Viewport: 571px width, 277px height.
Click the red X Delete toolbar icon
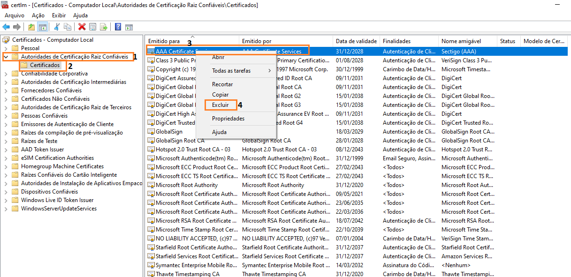[x=82, y=27]
